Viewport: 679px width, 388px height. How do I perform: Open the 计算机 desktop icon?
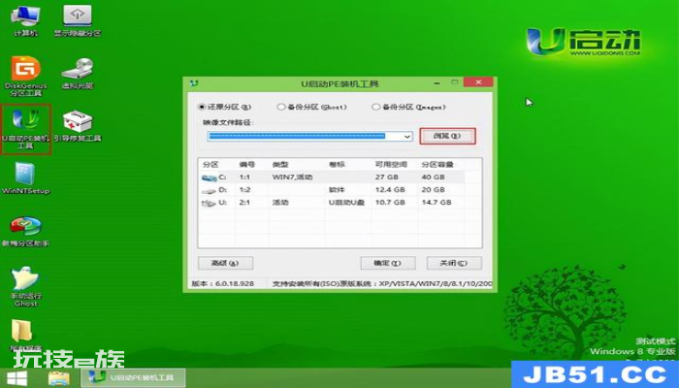25,20
